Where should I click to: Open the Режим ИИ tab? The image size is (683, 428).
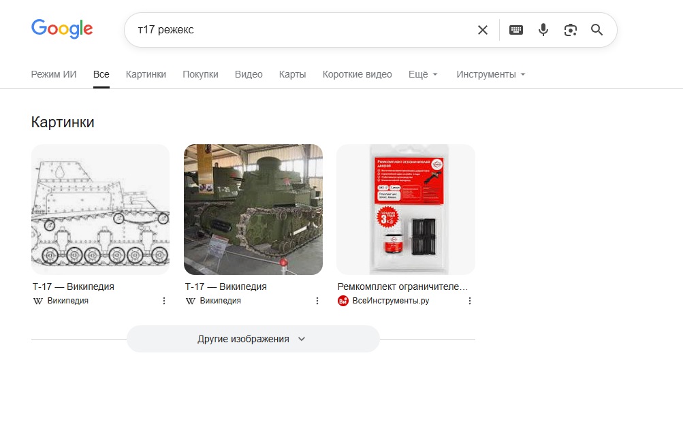[x=54, y=74]
